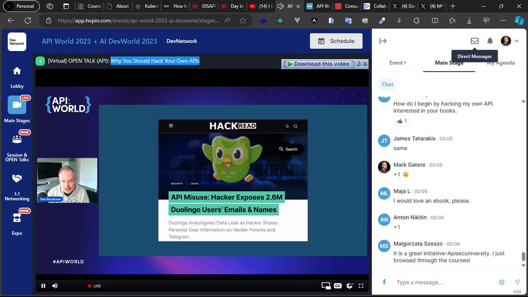Open the Personal profile switcher
This screenshot has width=528, height=297.
(21, 6)
